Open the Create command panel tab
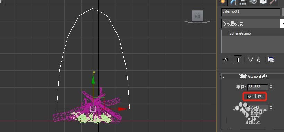Viewport: 284px width, 132px height. 223,2
